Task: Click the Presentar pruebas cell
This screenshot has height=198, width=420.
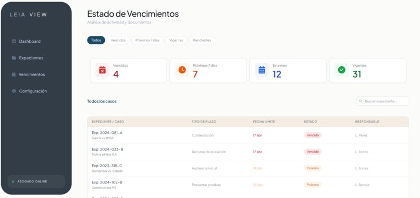Action: (x=206, y=185)
